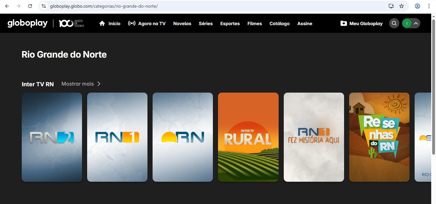The height and width of the screenshot is (204, 436).
Task: Click the browser forward arrow
Action: [19, 6]
